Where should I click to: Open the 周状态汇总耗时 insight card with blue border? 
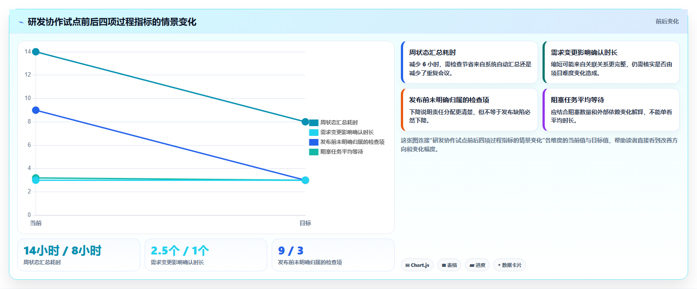pyautogui.click(x=469, y=62)
